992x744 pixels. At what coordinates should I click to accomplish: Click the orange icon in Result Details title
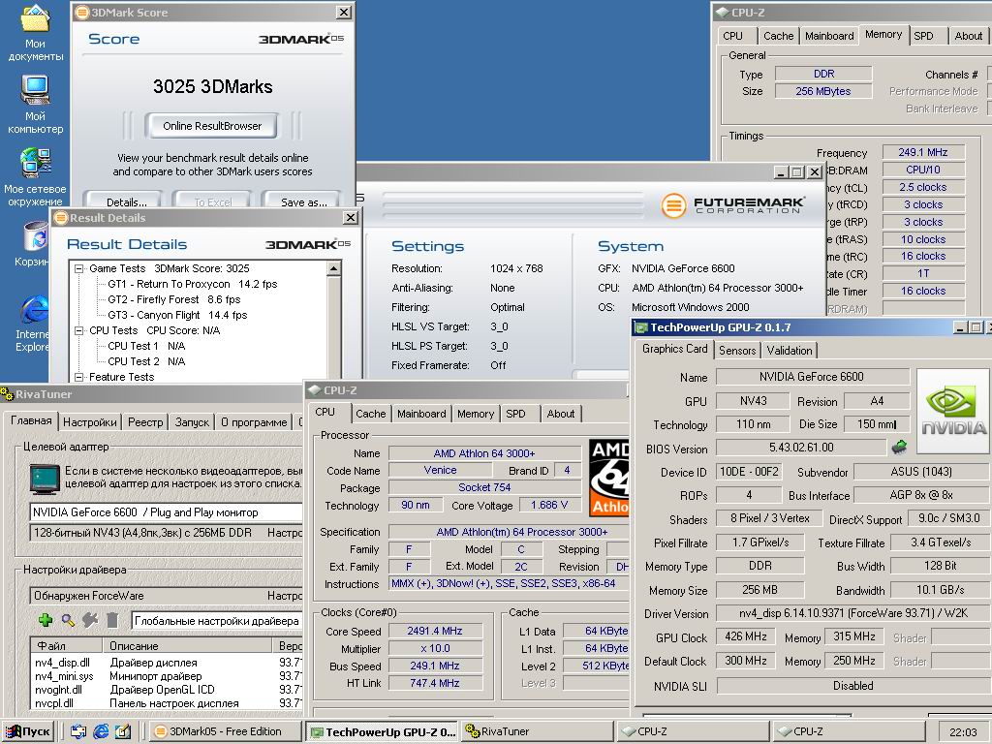[x=61, y=218]
